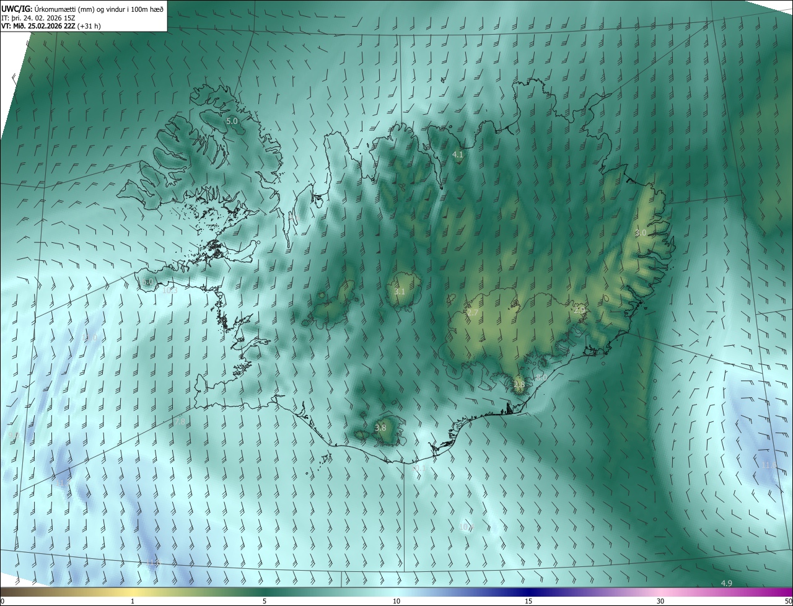This screenshot has width=793, height=606.
Task: Click the valid time line "VT: Mið. 25.02.2026 22Z (+31 h)"
Action: pyautogui.click(x=51, y=26)
